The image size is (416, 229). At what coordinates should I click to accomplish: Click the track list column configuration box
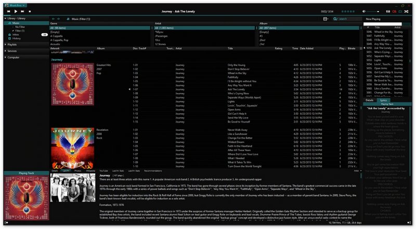point(360,48)
